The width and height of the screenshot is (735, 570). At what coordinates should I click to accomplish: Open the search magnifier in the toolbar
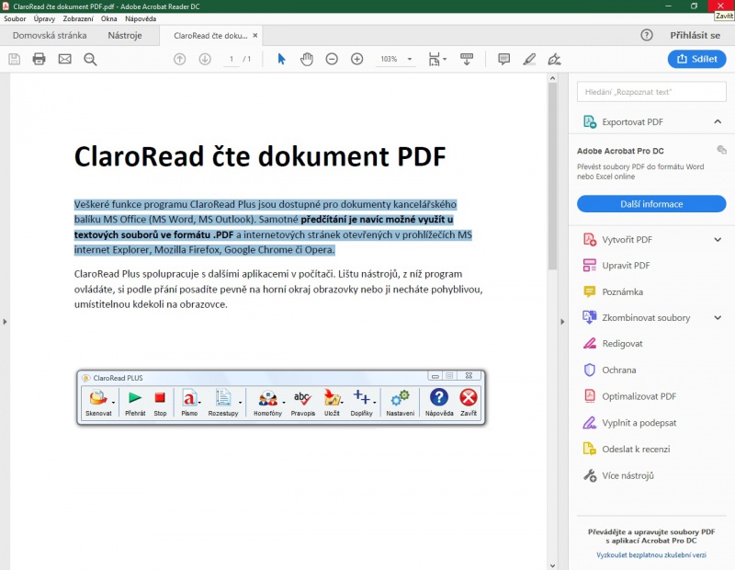click(90, 59)
